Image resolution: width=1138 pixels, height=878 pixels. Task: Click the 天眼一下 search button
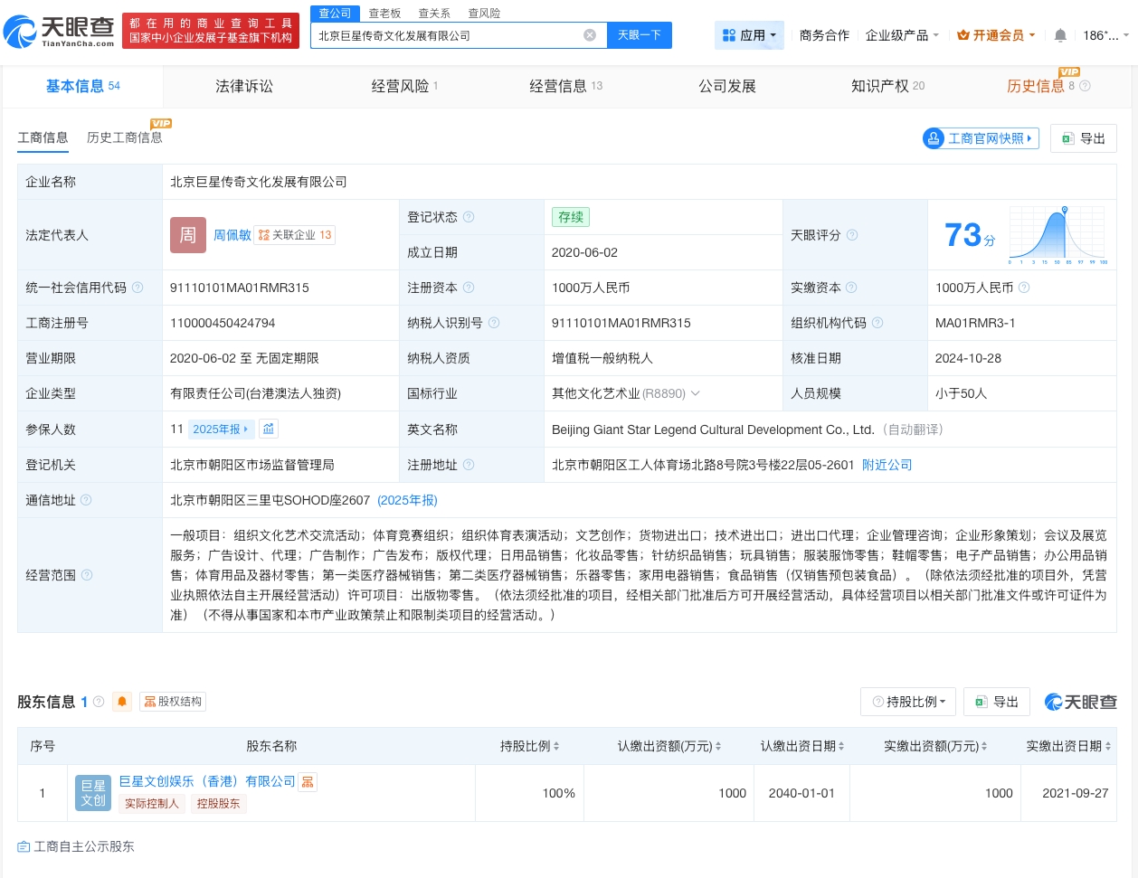640,35
